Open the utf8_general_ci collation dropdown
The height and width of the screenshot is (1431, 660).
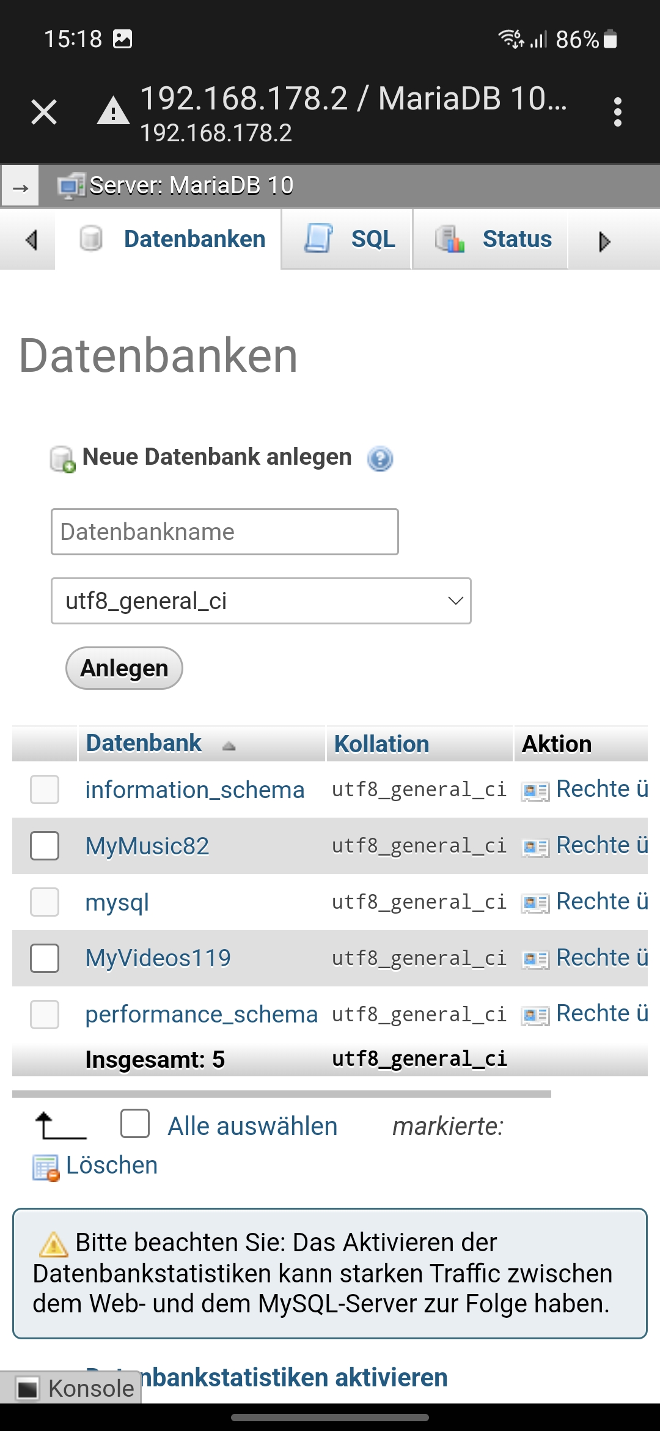tap(261, 601)
